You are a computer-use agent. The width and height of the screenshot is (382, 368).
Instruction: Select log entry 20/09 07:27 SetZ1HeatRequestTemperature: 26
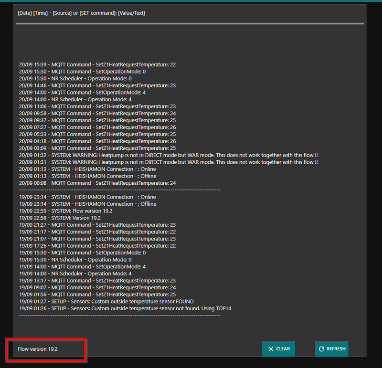[x=97, y=127]
